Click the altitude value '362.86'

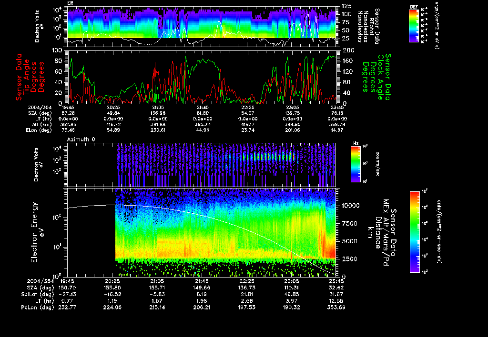point(68,125)
